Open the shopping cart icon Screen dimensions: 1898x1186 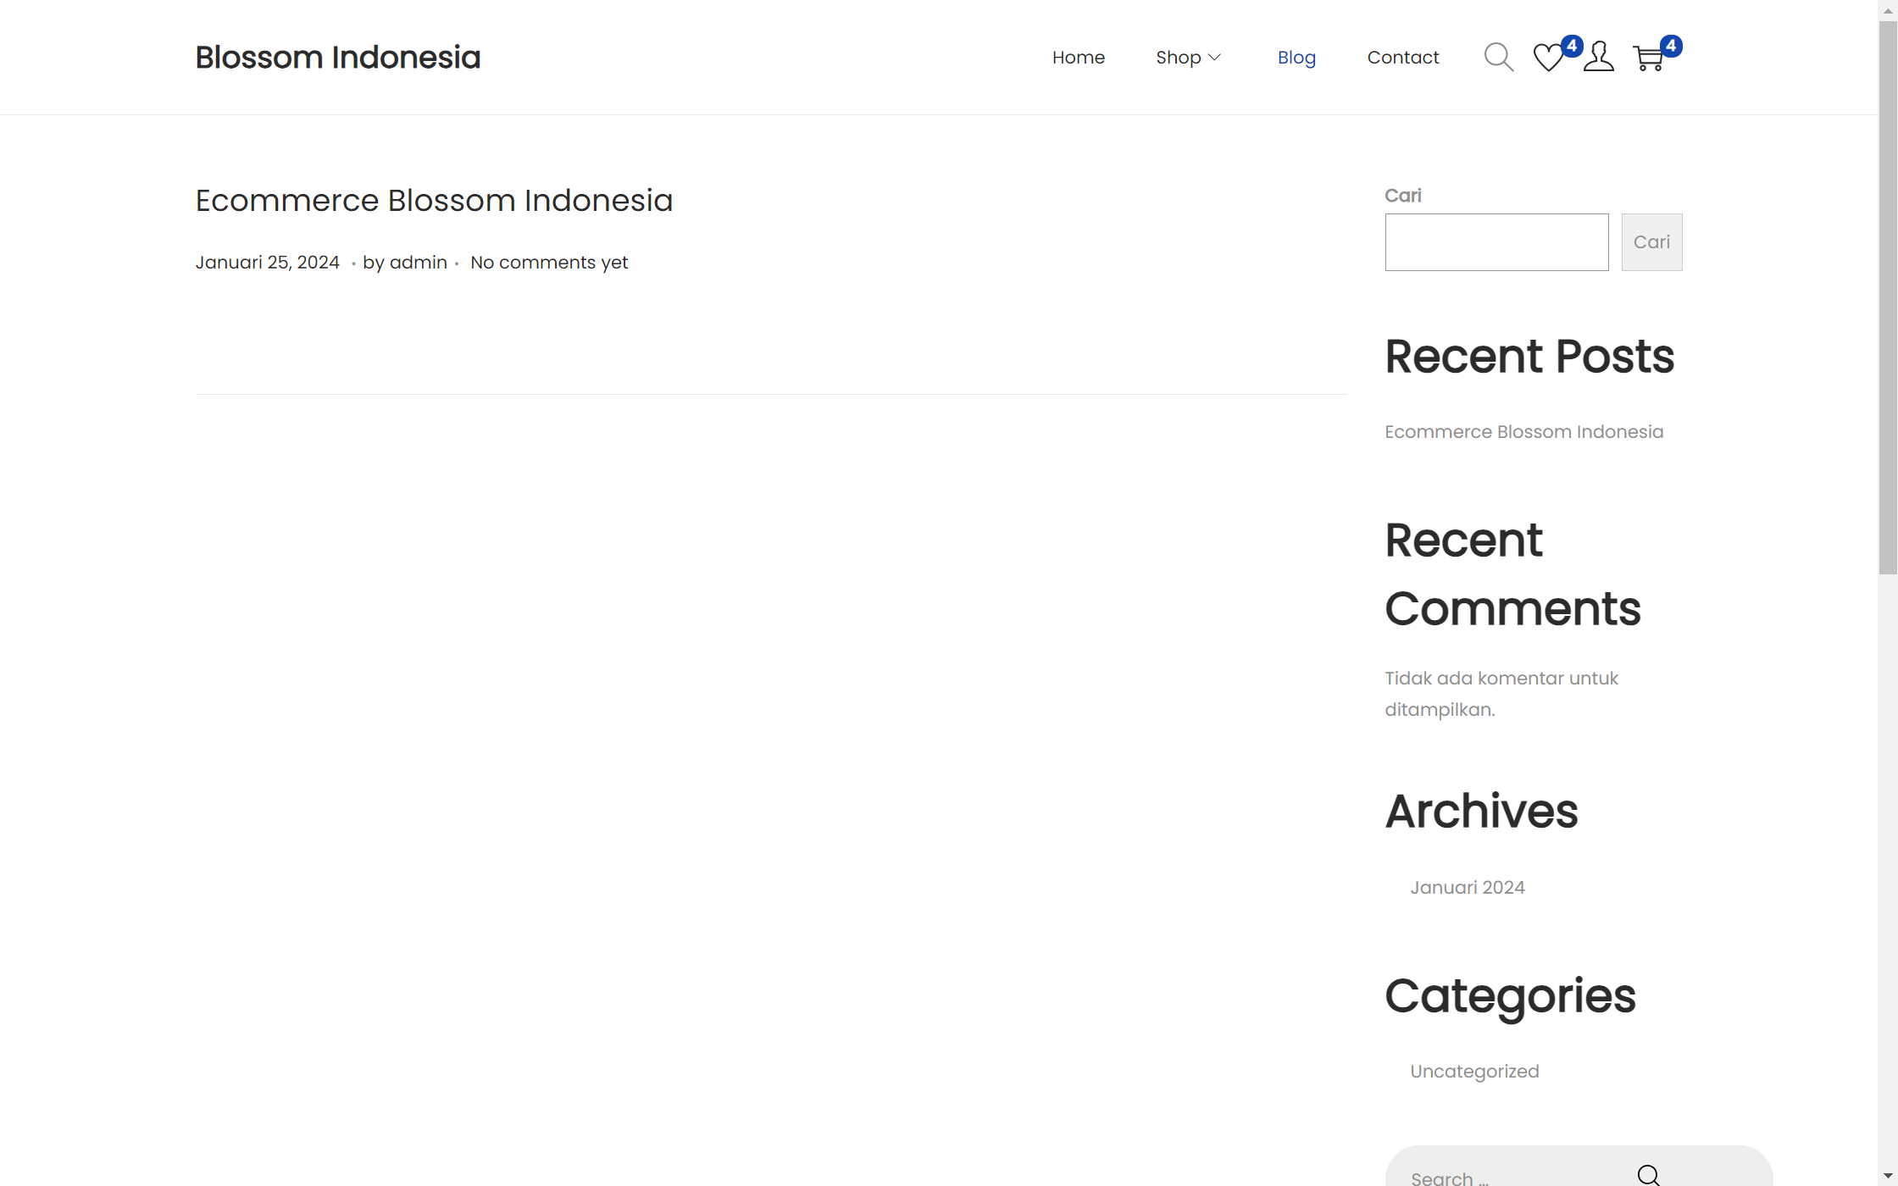click(x=1649, y=58)
